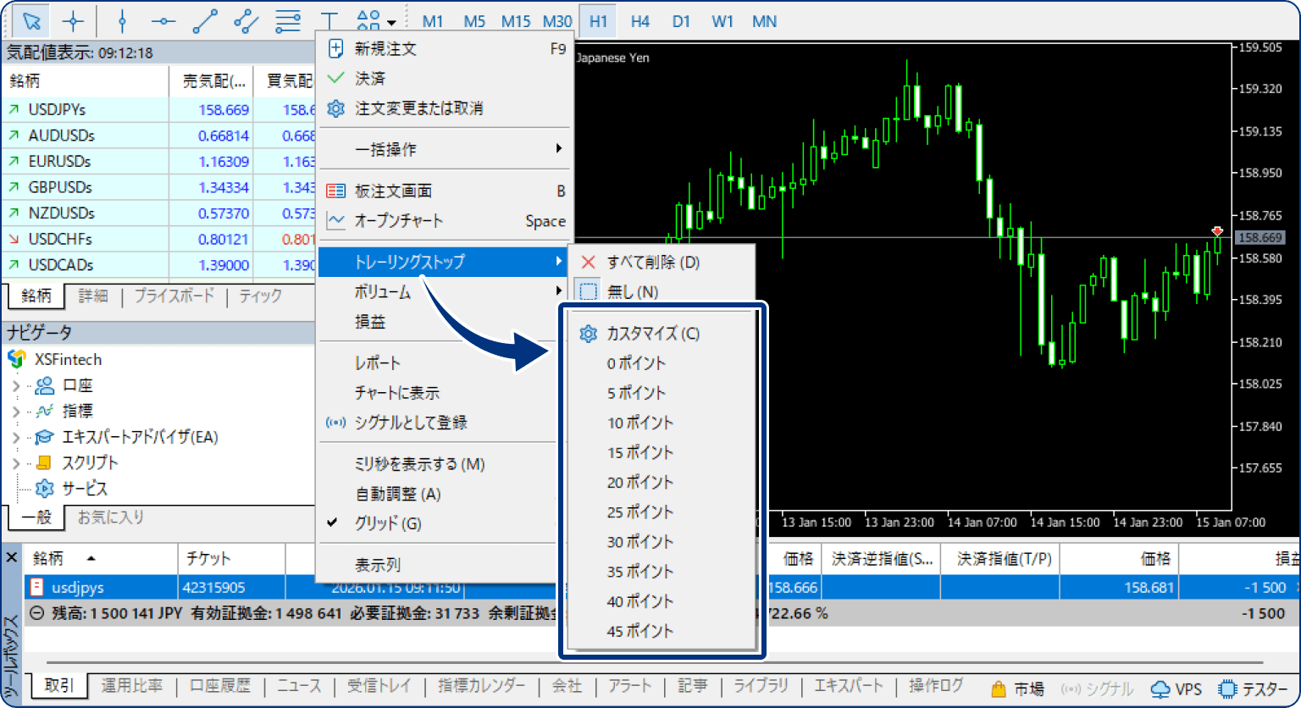Select the text annotation tool
Screen dimensions: 1301x708
[329, 20]
